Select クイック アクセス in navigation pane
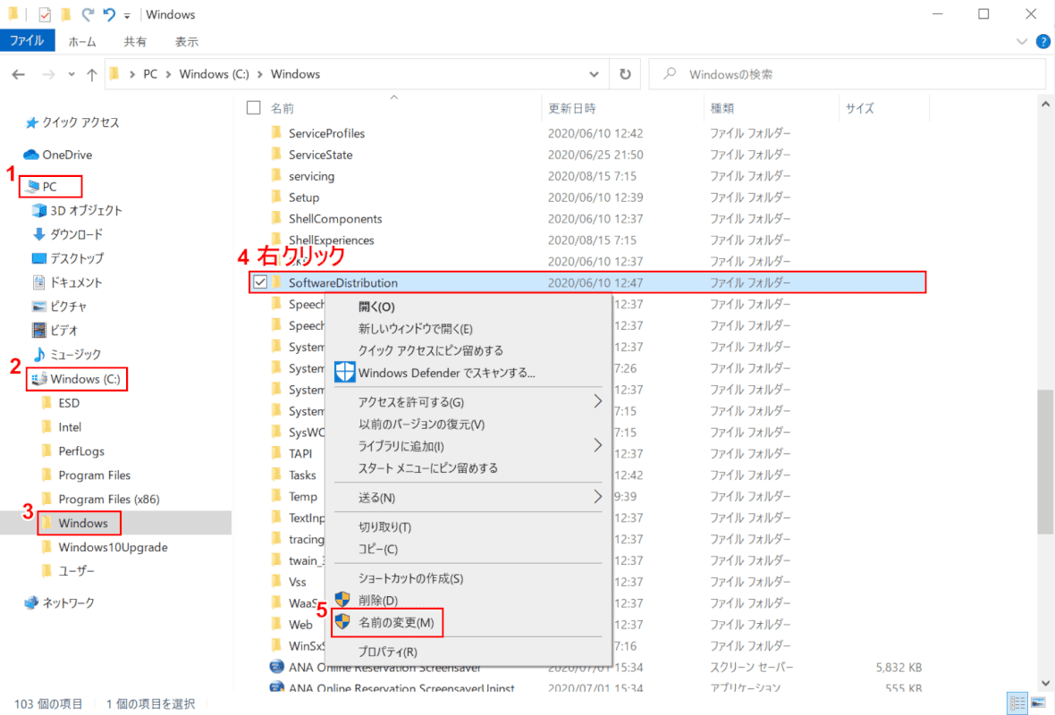Screen dimensions: 1055x715 click(72, 122)
